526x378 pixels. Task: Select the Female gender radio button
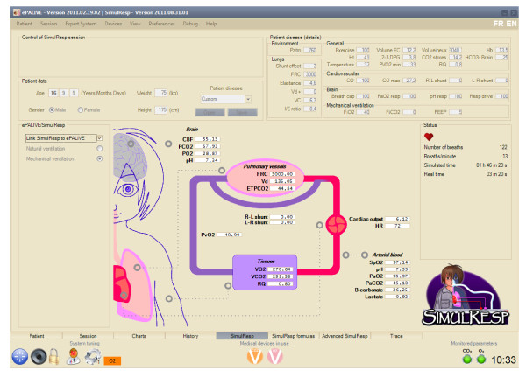81,110
